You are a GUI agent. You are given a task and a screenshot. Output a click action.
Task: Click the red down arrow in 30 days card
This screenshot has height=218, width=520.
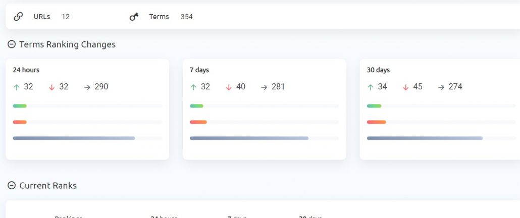pyautogui.click(x=405, y=87)
